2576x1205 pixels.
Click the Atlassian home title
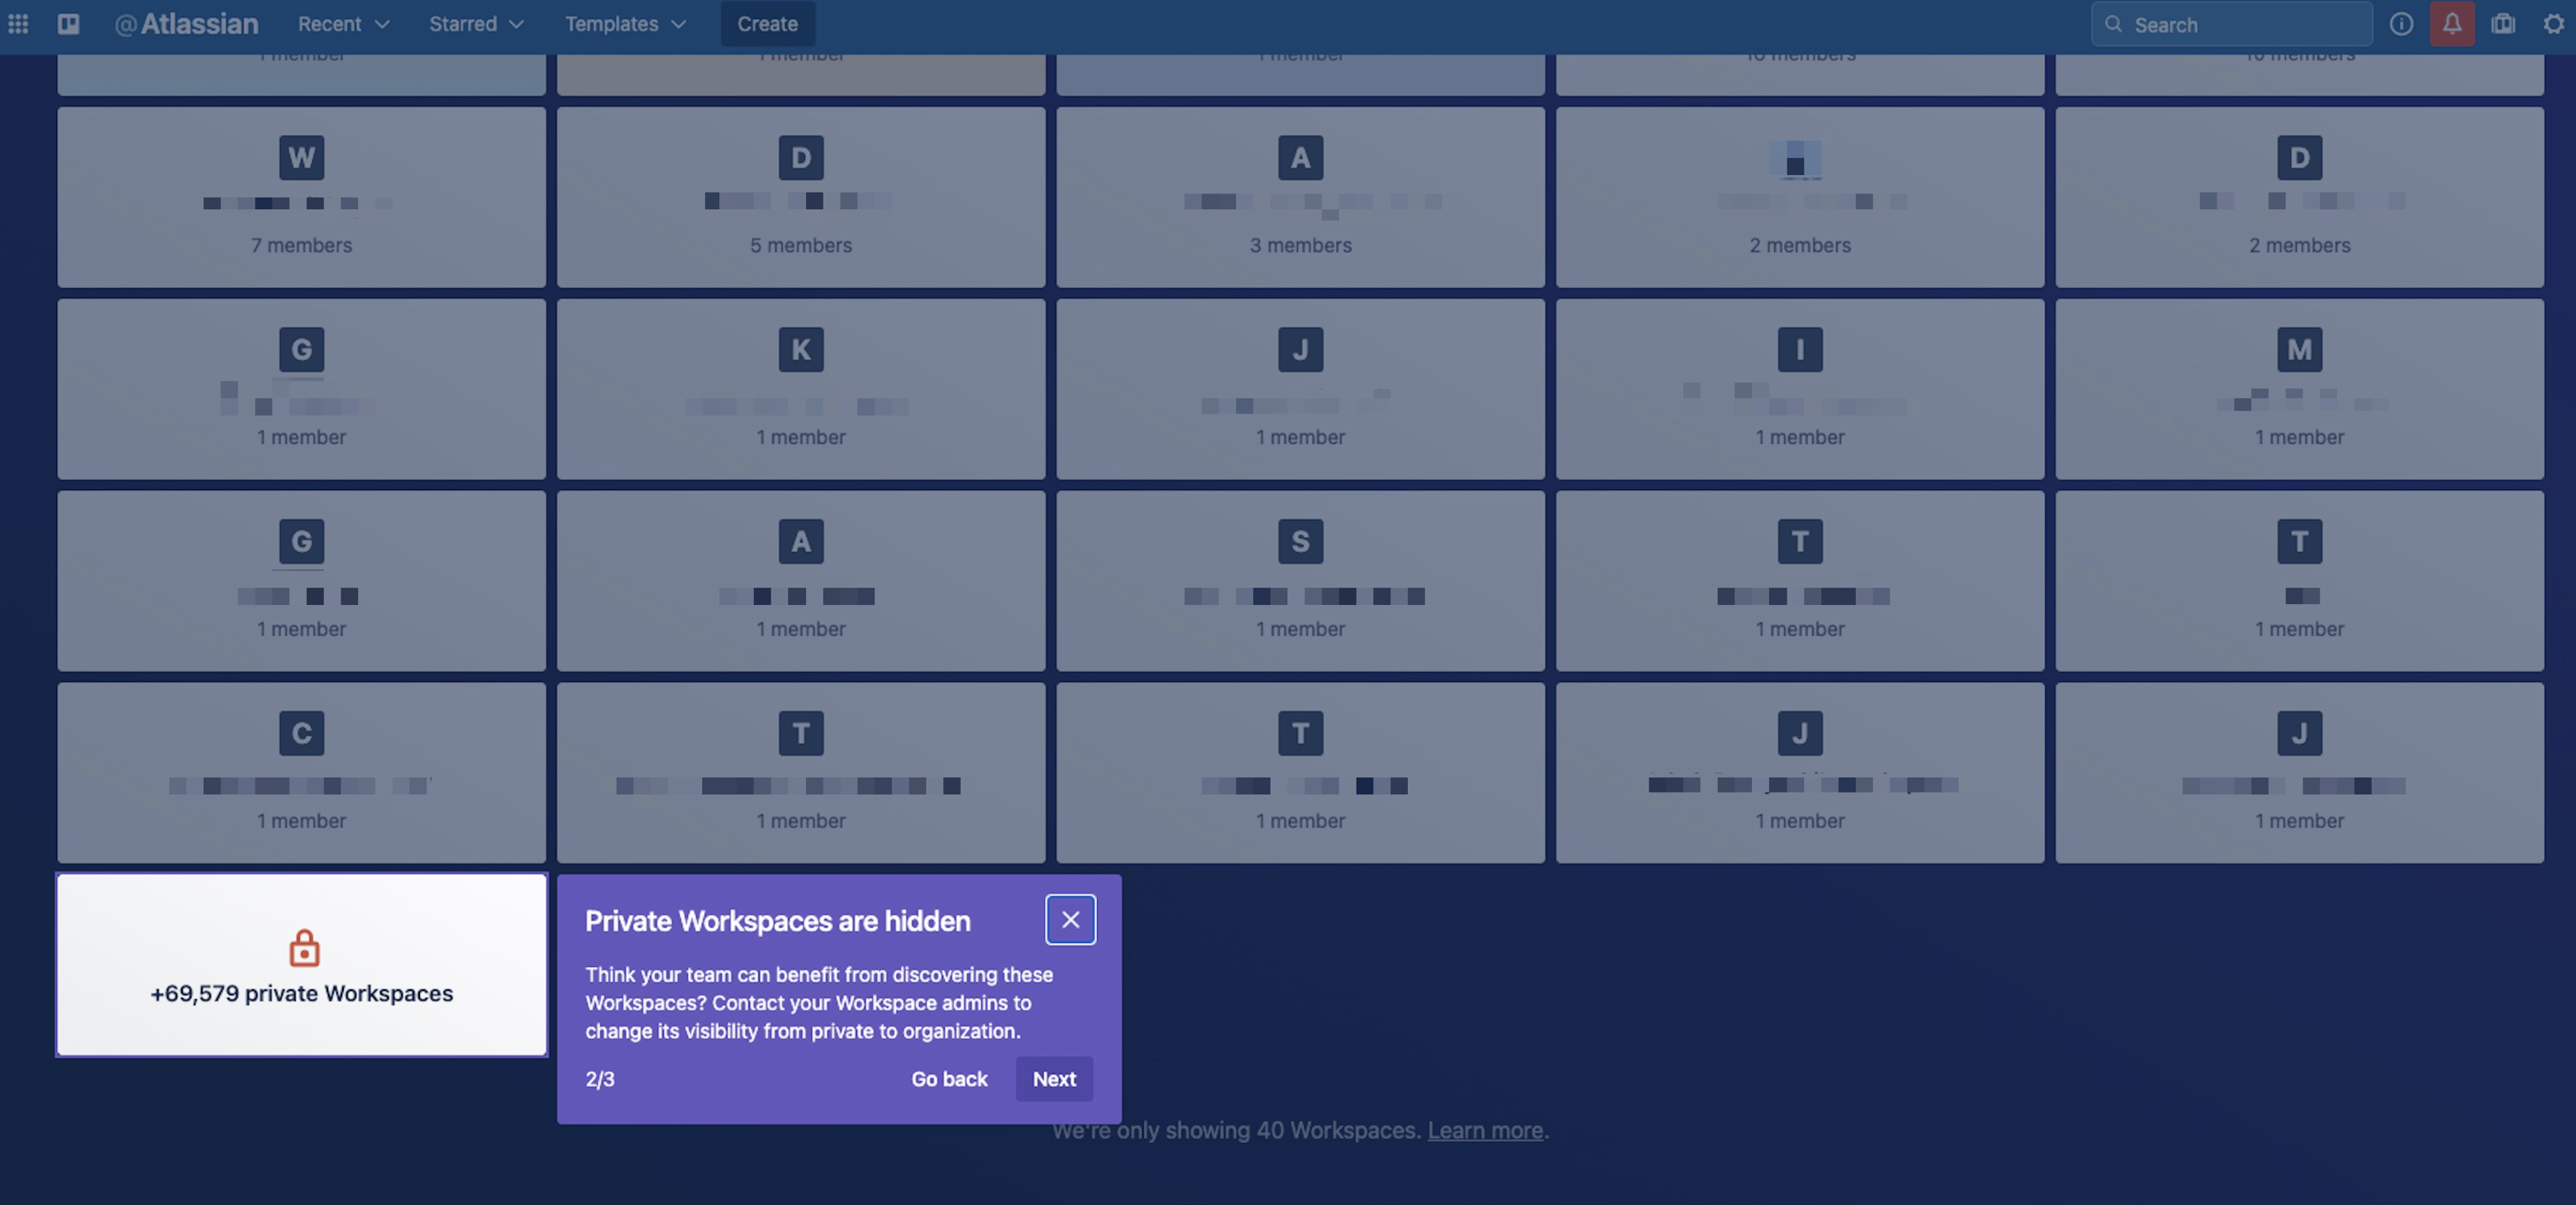pyautogui.click(x=187, y=23)
